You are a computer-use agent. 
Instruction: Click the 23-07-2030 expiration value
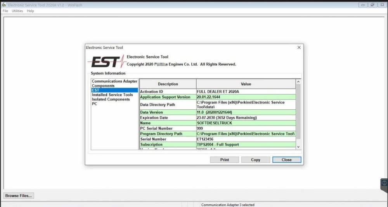[x=246, y=118]
